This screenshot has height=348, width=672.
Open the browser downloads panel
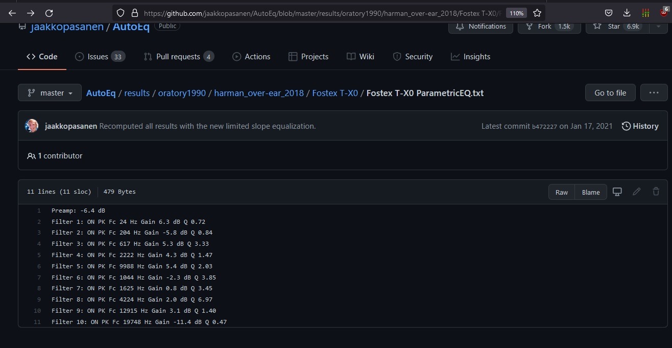627,13
